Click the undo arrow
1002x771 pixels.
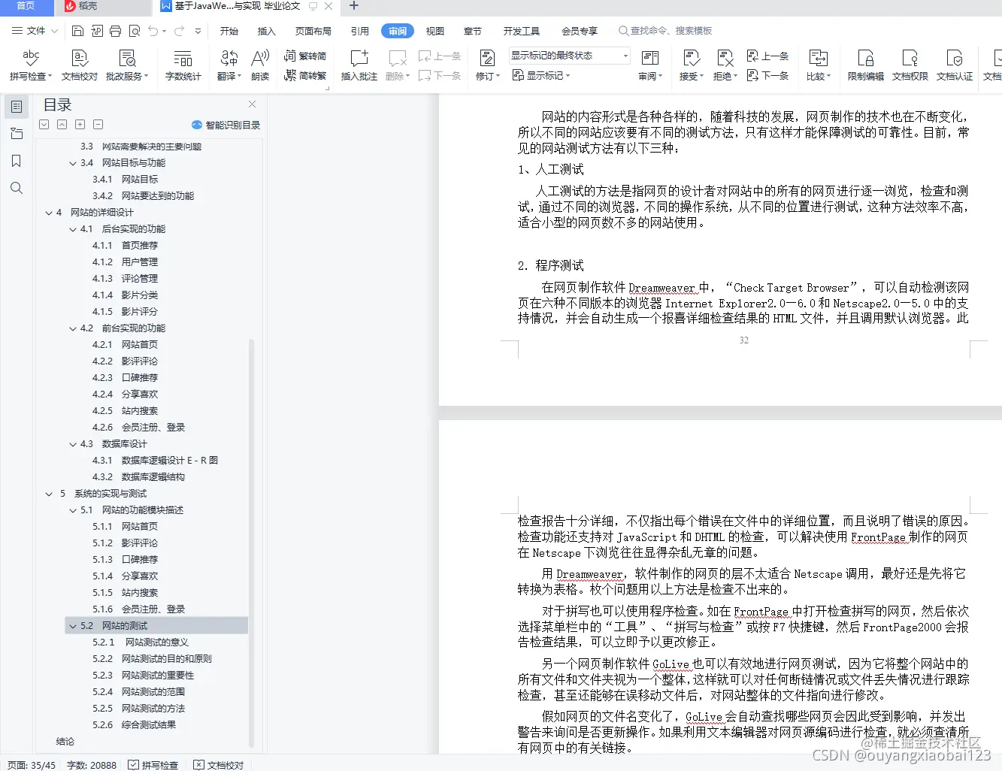153,31
